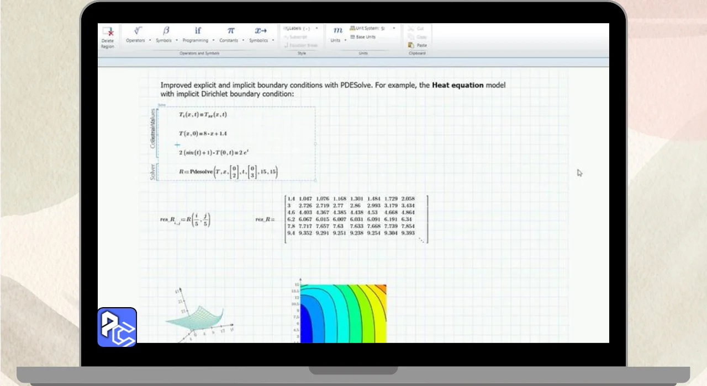Click the Delete Region icon

[108, 32]
